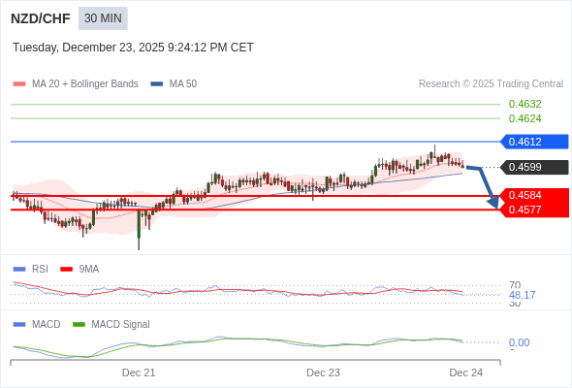Click the red 0.4577 support price tag
The width and height of the screenshot is (572, 388).
point(535,210)
